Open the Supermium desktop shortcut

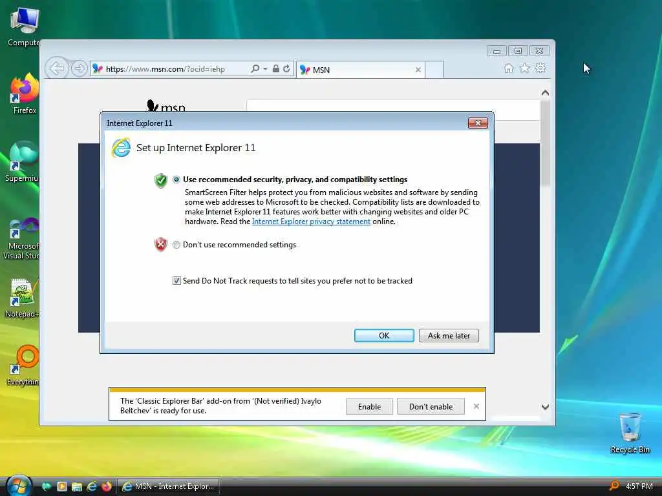pyautogui.click(x=23, y=162)
